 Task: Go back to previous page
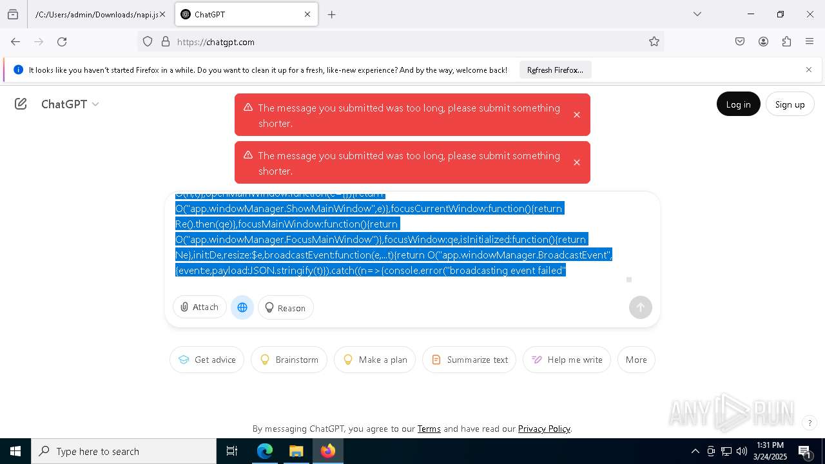15,42
